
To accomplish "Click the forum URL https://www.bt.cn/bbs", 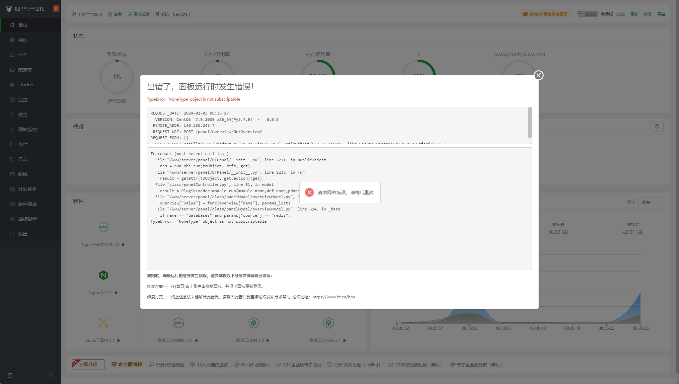I will tap(334, 297).
